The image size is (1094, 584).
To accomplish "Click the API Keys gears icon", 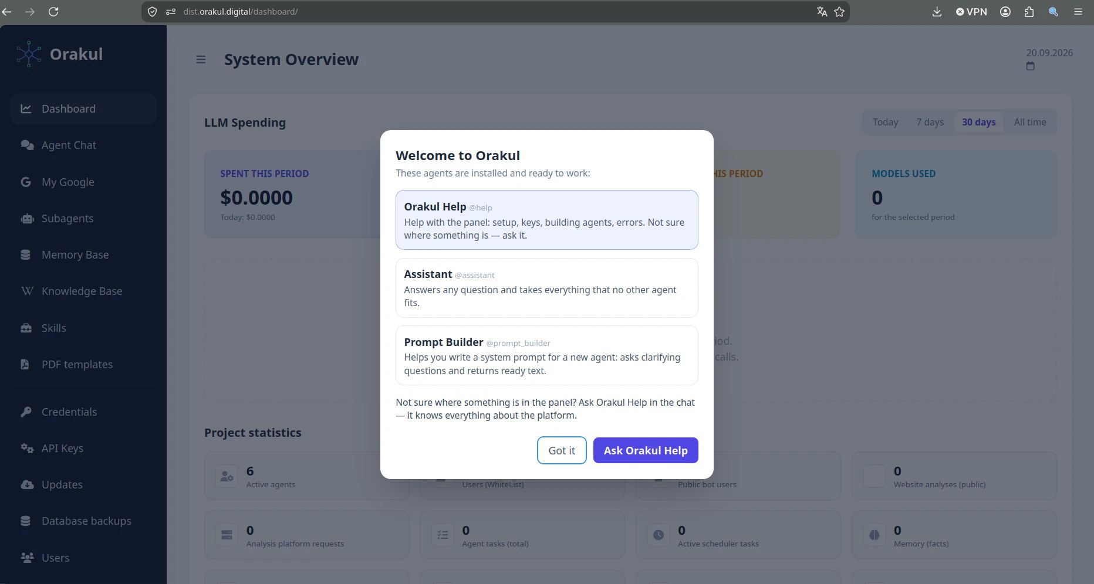I will click(27, 448).
